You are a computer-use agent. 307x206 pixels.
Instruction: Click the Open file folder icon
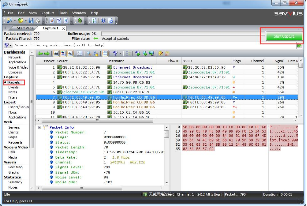[21, 20]
